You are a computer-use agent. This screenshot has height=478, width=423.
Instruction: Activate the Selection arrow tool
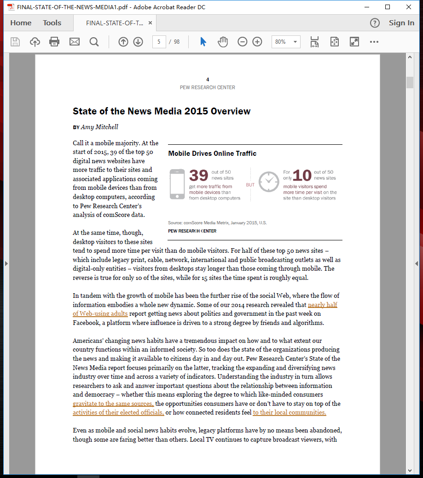pos(203,42)
